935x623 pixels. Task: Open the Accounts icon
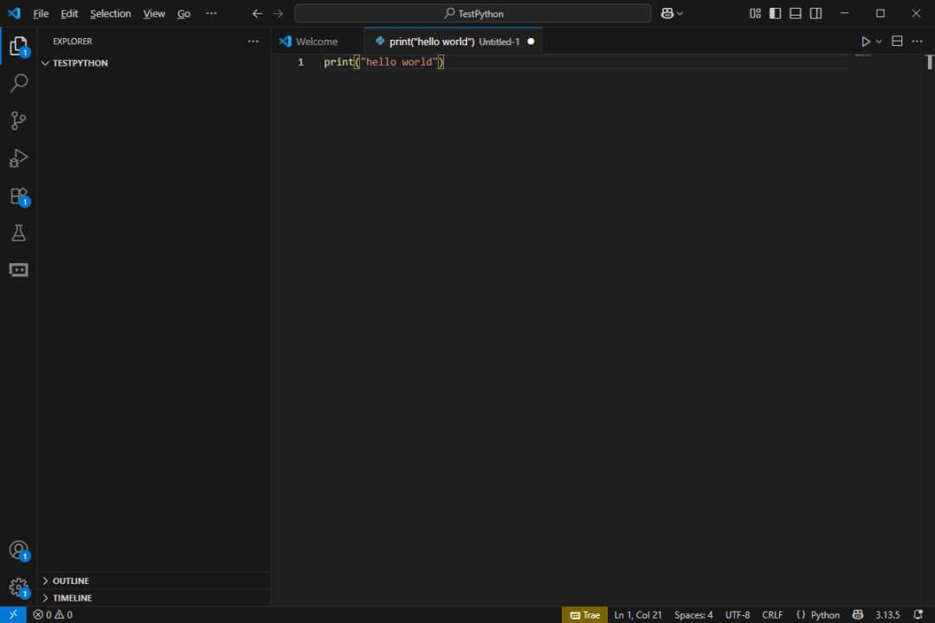tap(18, 549)
